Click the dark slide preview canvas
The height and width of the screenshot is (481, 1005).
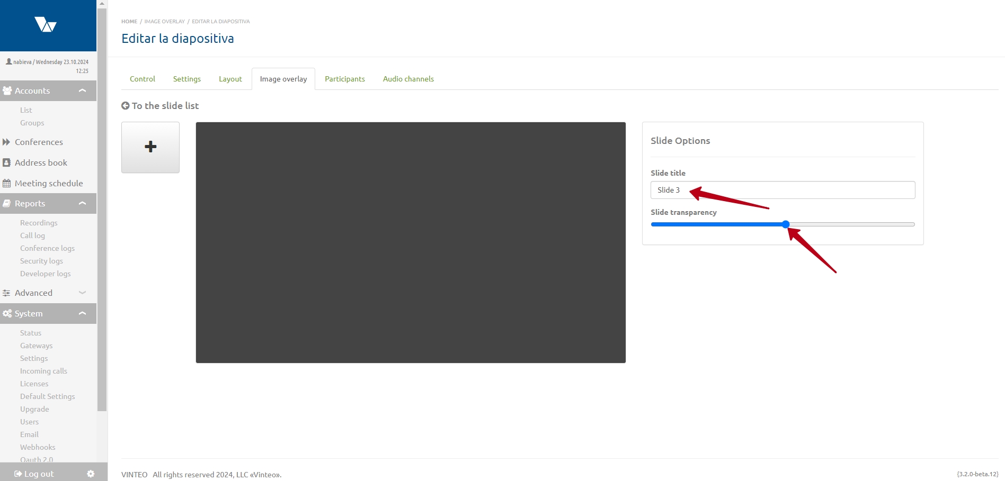click(411, 242)
